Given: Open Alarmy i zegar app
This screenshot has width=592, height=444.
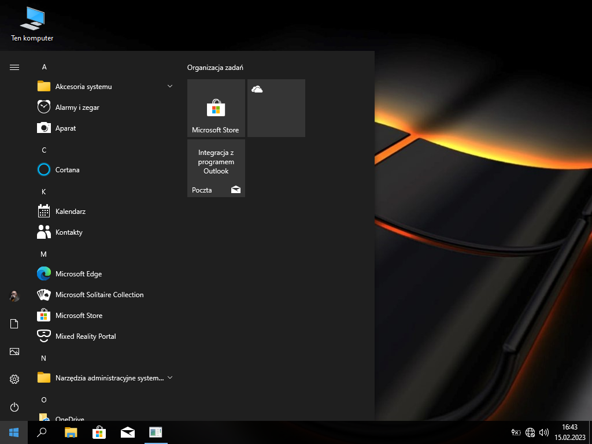Looking at the screenshot, I should (x=77, y=108).
